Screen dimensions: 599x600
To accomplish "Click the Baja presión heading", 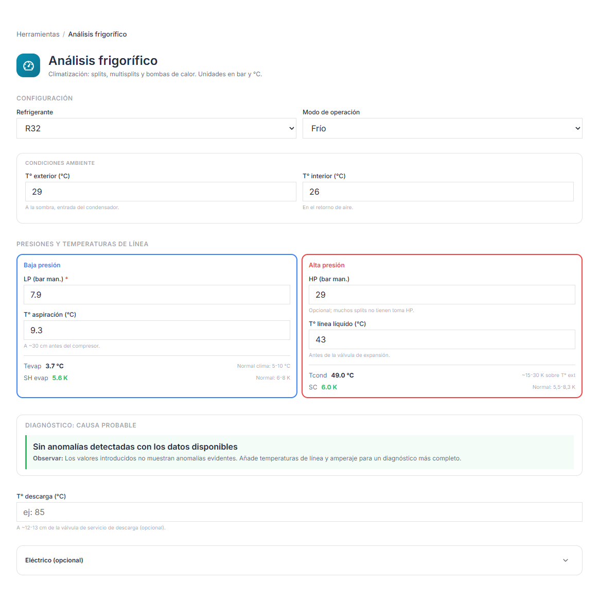I will pyautogui.click(x=42, y=265).
